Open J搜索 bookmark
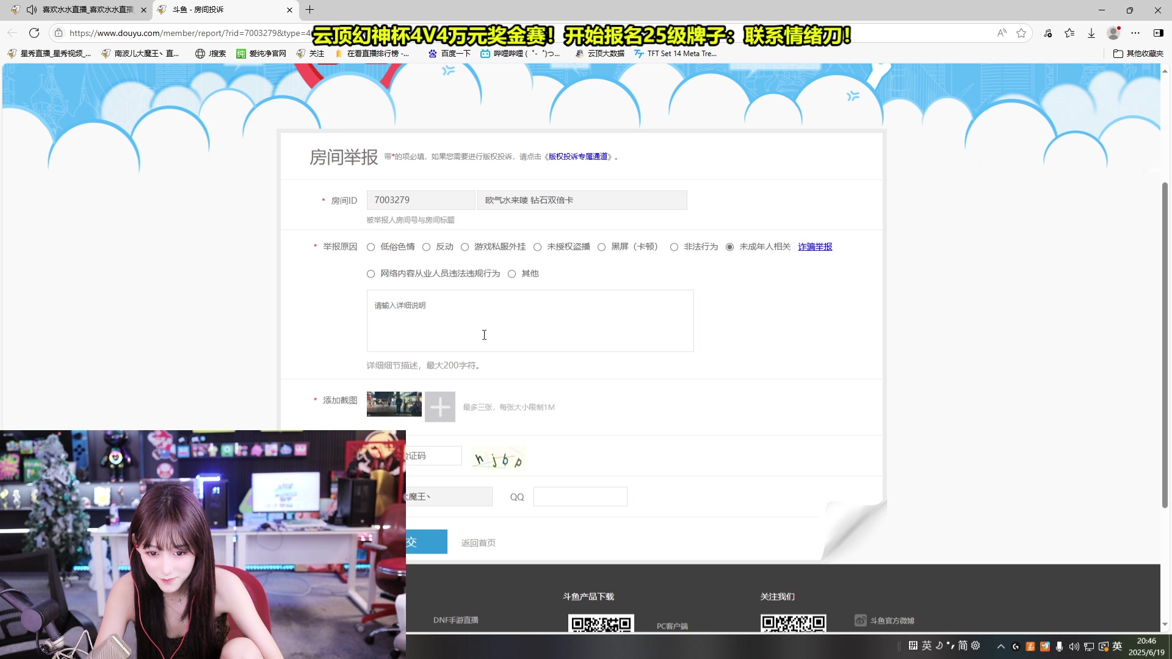 pyautogui.click(x=211, y=54)
